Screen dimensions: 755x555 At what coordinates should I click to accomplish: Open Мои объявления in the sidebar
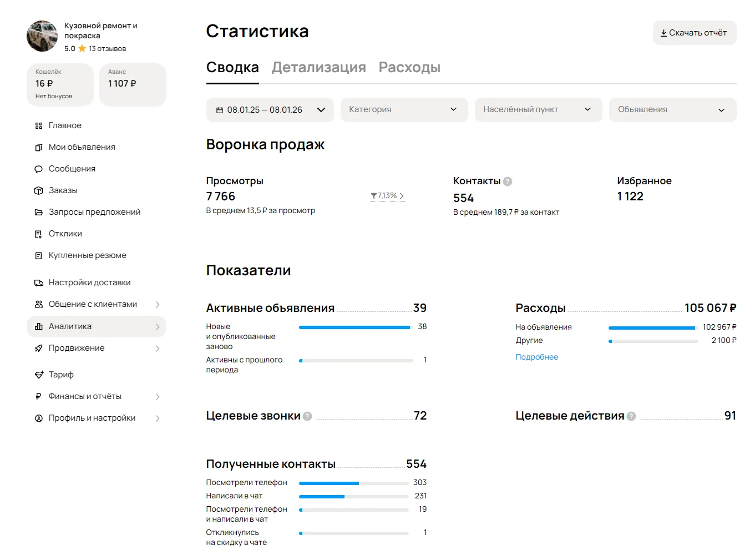click(x=82, y=147)
